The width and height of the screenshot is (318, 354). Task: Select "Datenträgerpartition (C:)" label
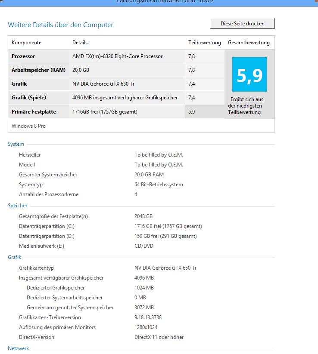pos(47,226)
